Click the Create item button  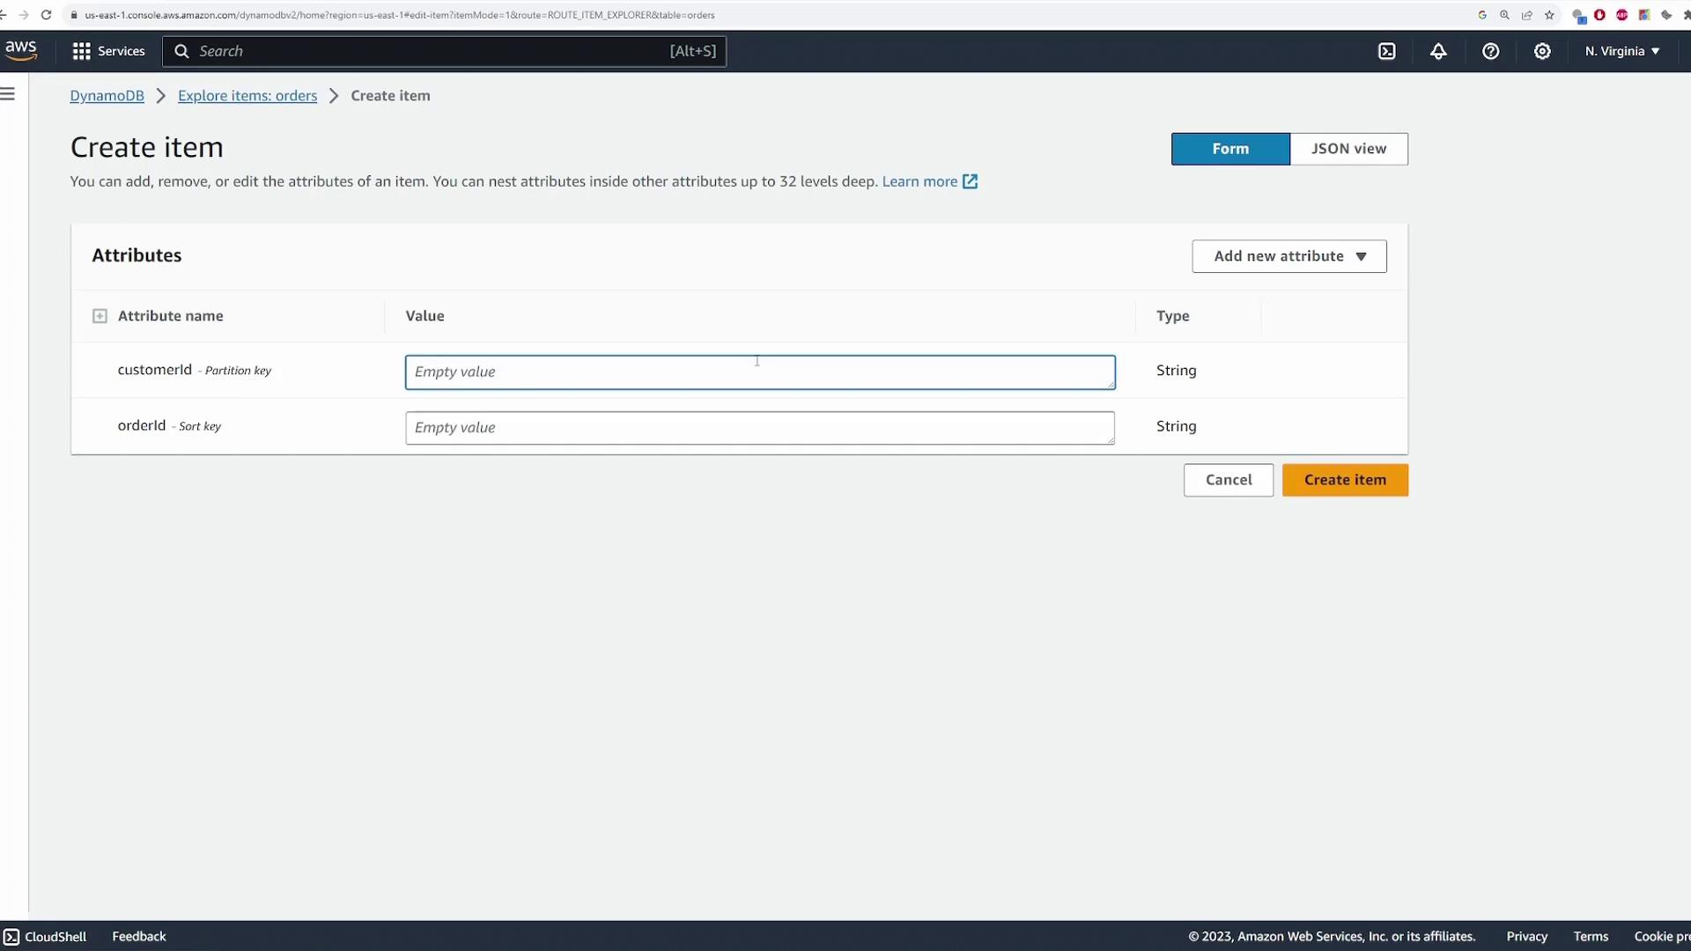[x=1344, y=480]
